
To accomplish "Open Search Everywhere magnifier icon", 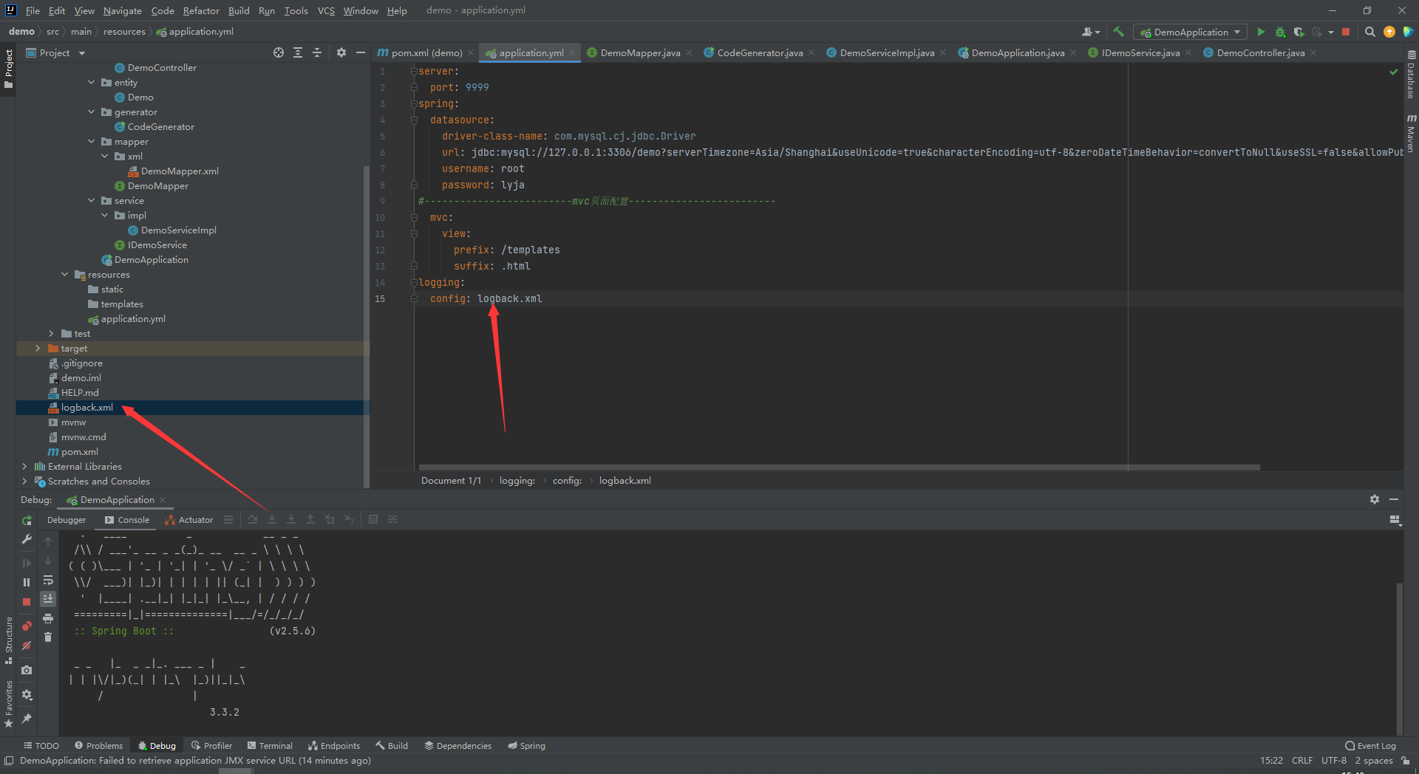I will pos(1369,32).
